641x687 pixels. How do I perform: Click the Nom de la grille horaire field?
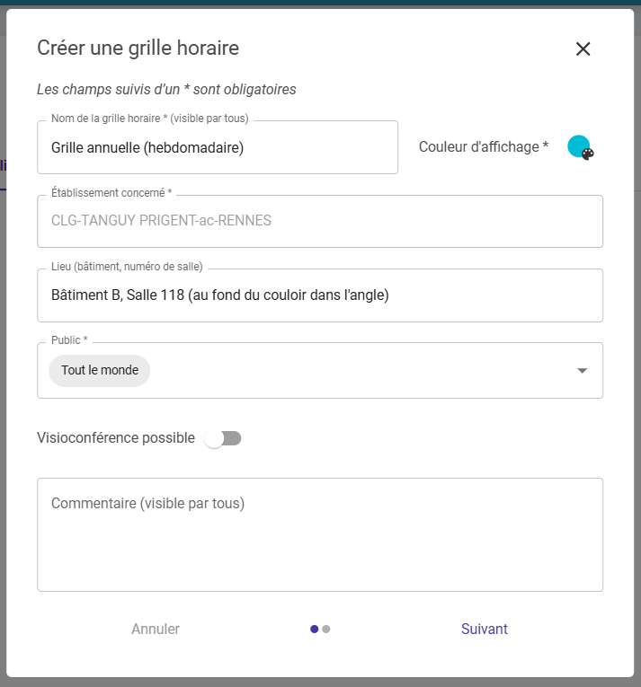pos(218,147)
